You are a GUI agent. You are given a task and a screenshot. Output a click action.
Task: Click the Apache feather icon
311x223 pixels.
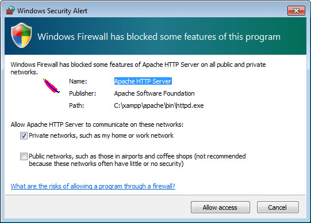click(x=51, y=86)
